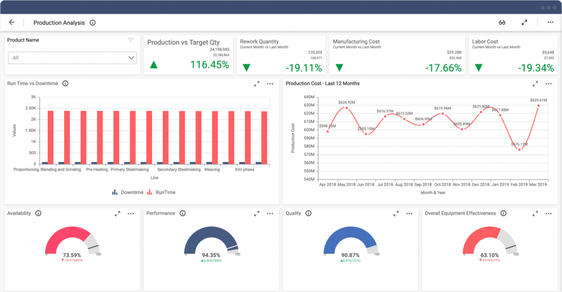Toggle Downtime series in chart legend
The image size is (562, 292).
(127, 193)
